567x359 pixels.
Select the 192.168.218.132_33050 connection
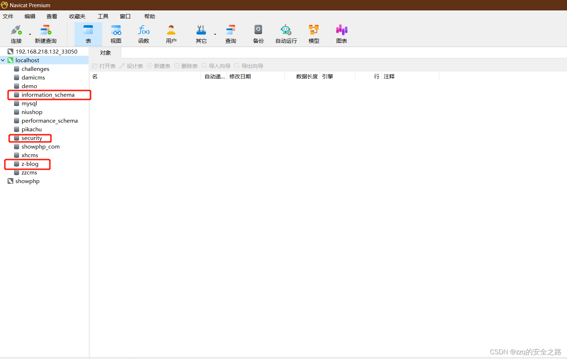pyautogui.click(x=46, y=51)
